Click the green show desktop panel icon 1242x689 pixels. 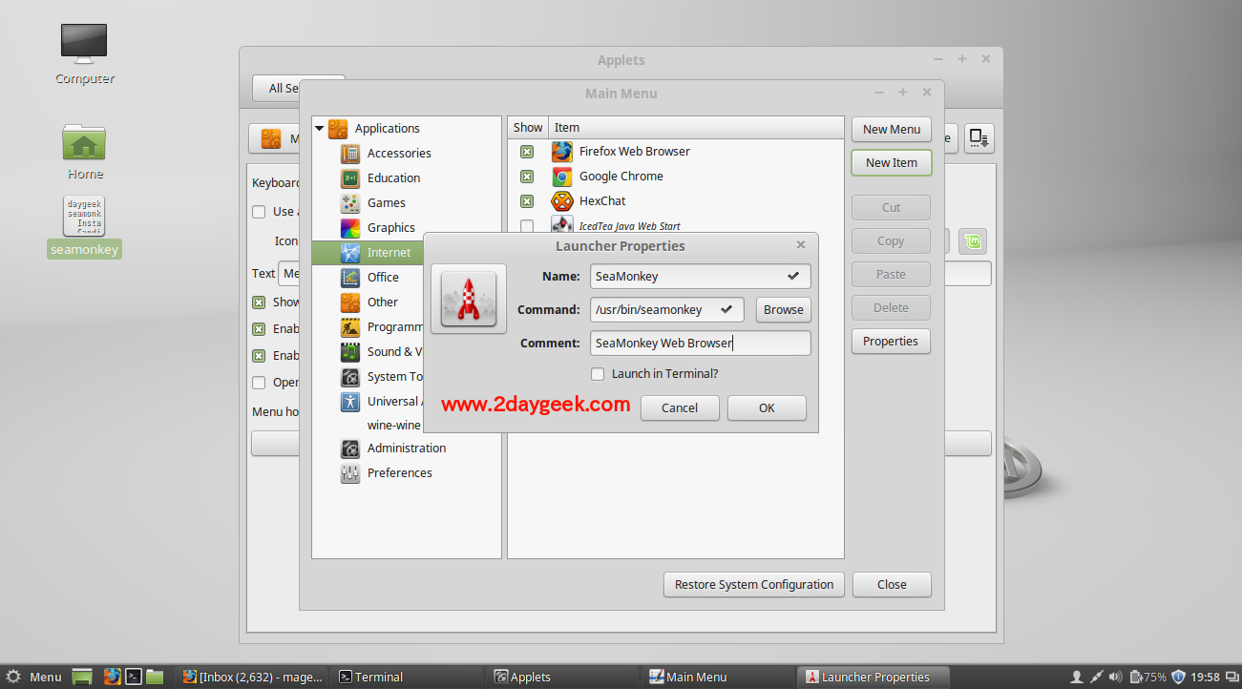coord(82,677)
